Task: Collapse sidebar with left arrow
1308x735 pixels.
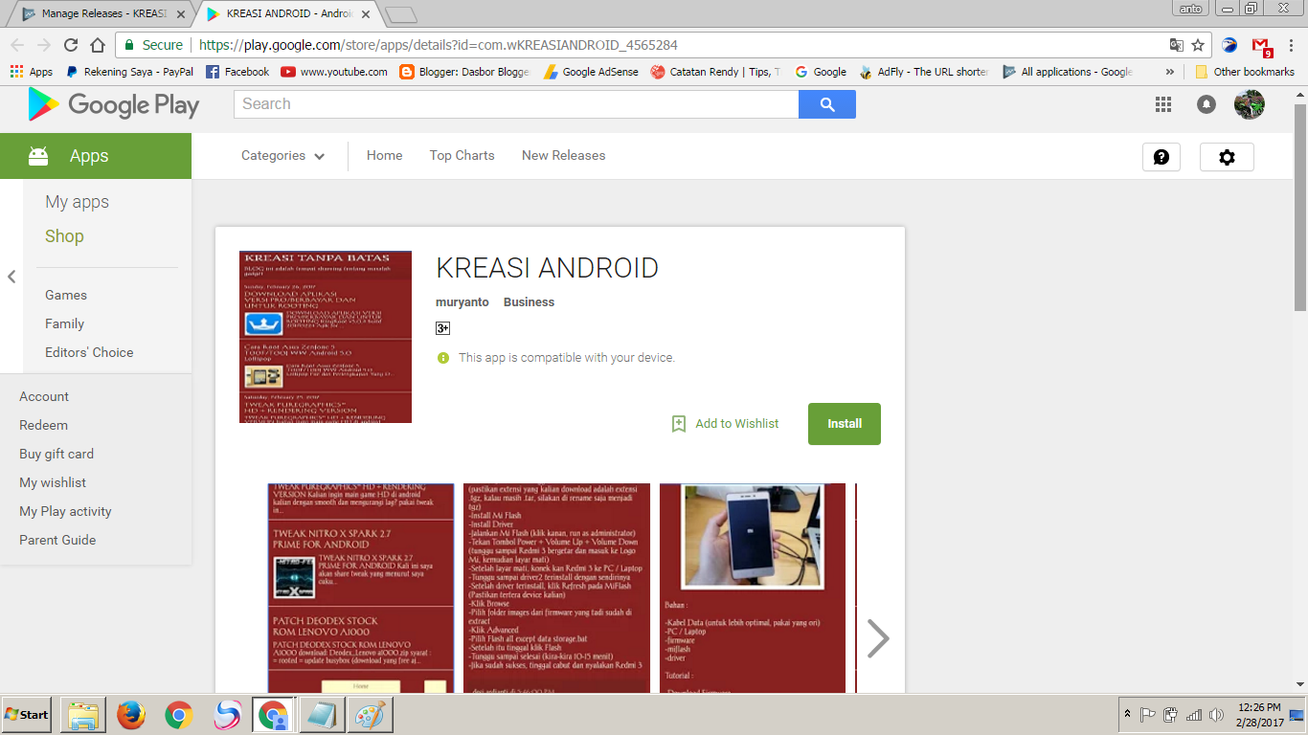Action: pos(11,277)
